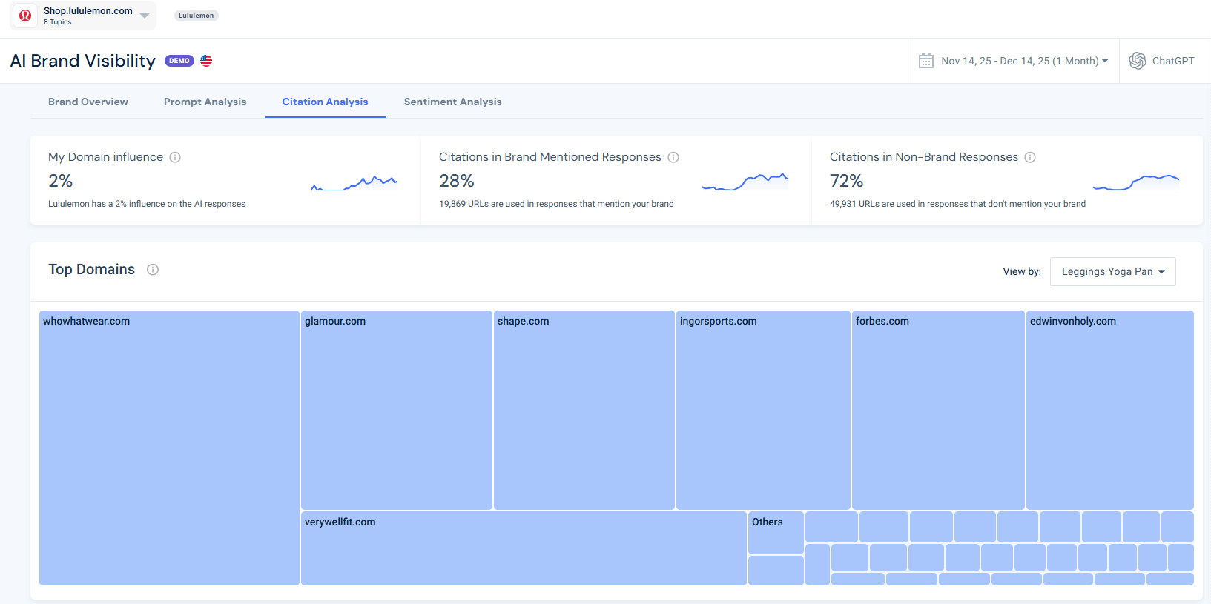Viewport: 1211px width, 604px height.
Task: Go to the Sentiment Analysis tab
Action: point(452,102)
